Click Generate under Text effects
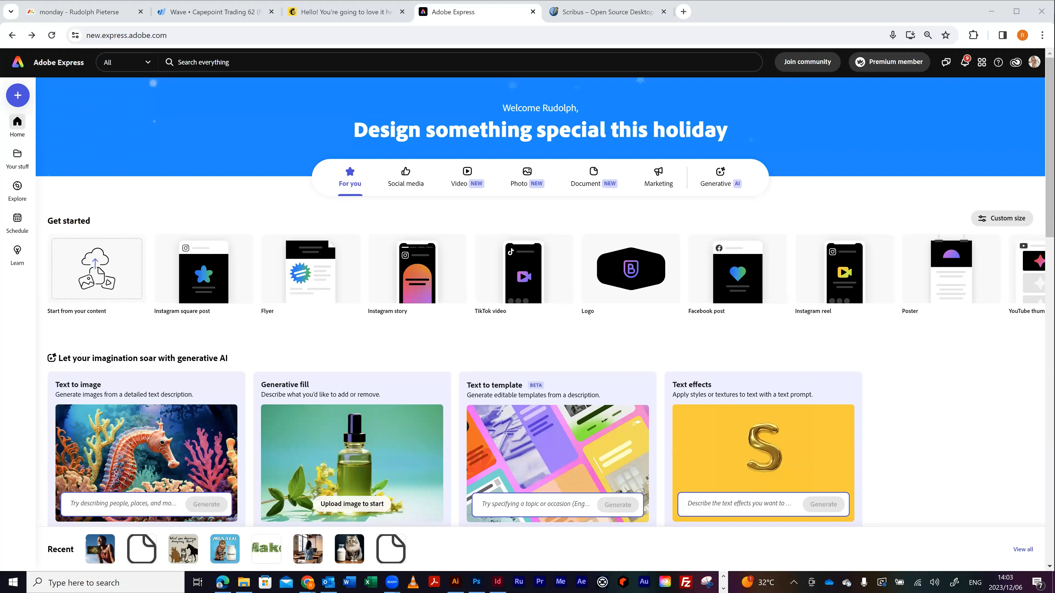 click(x=823, y=504)
